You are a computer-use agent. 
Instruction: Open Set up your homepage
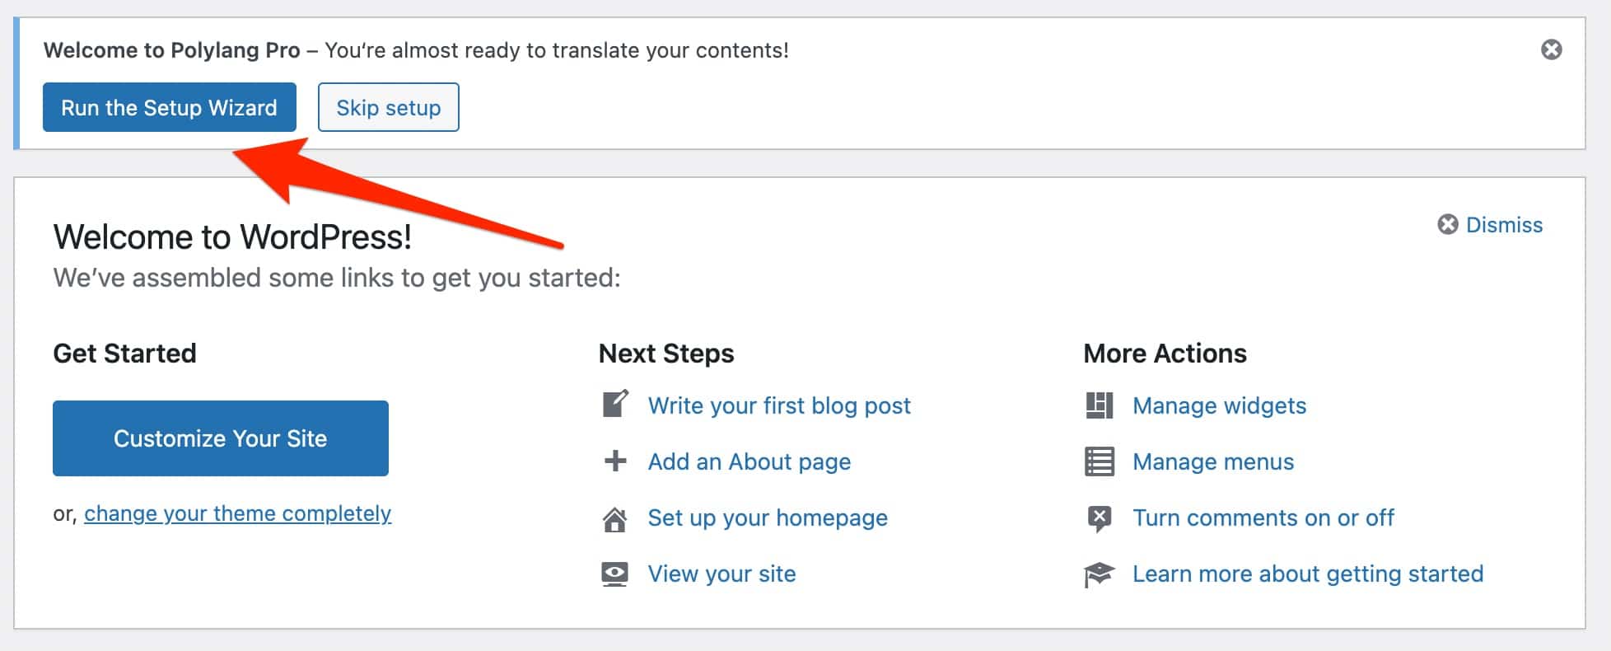[768, 518]
